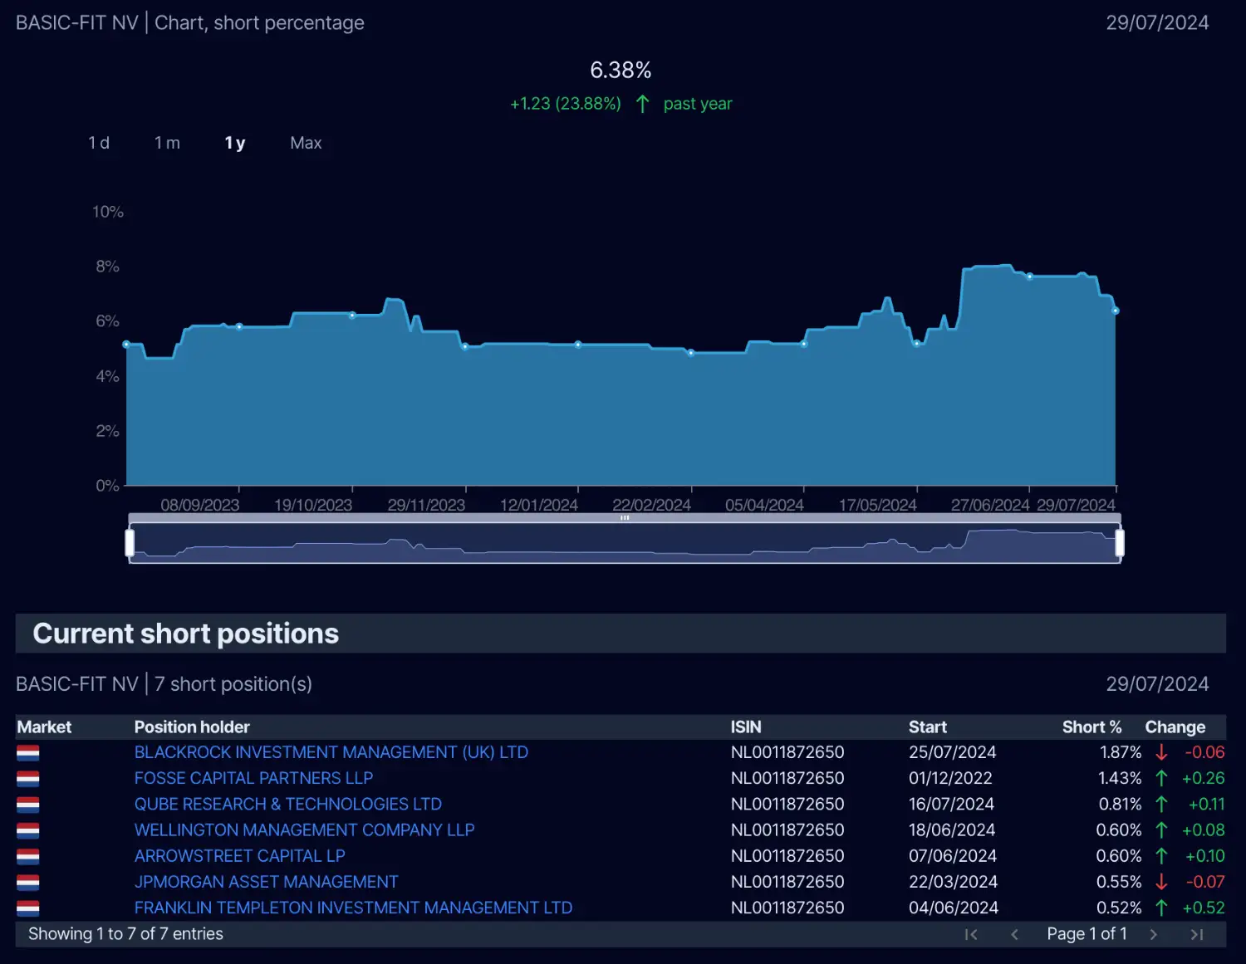The height and width of the screenshot is (964, 1246).
Task: Click the green up arrow in Qube Research row
Action: tap(1161, 804)
